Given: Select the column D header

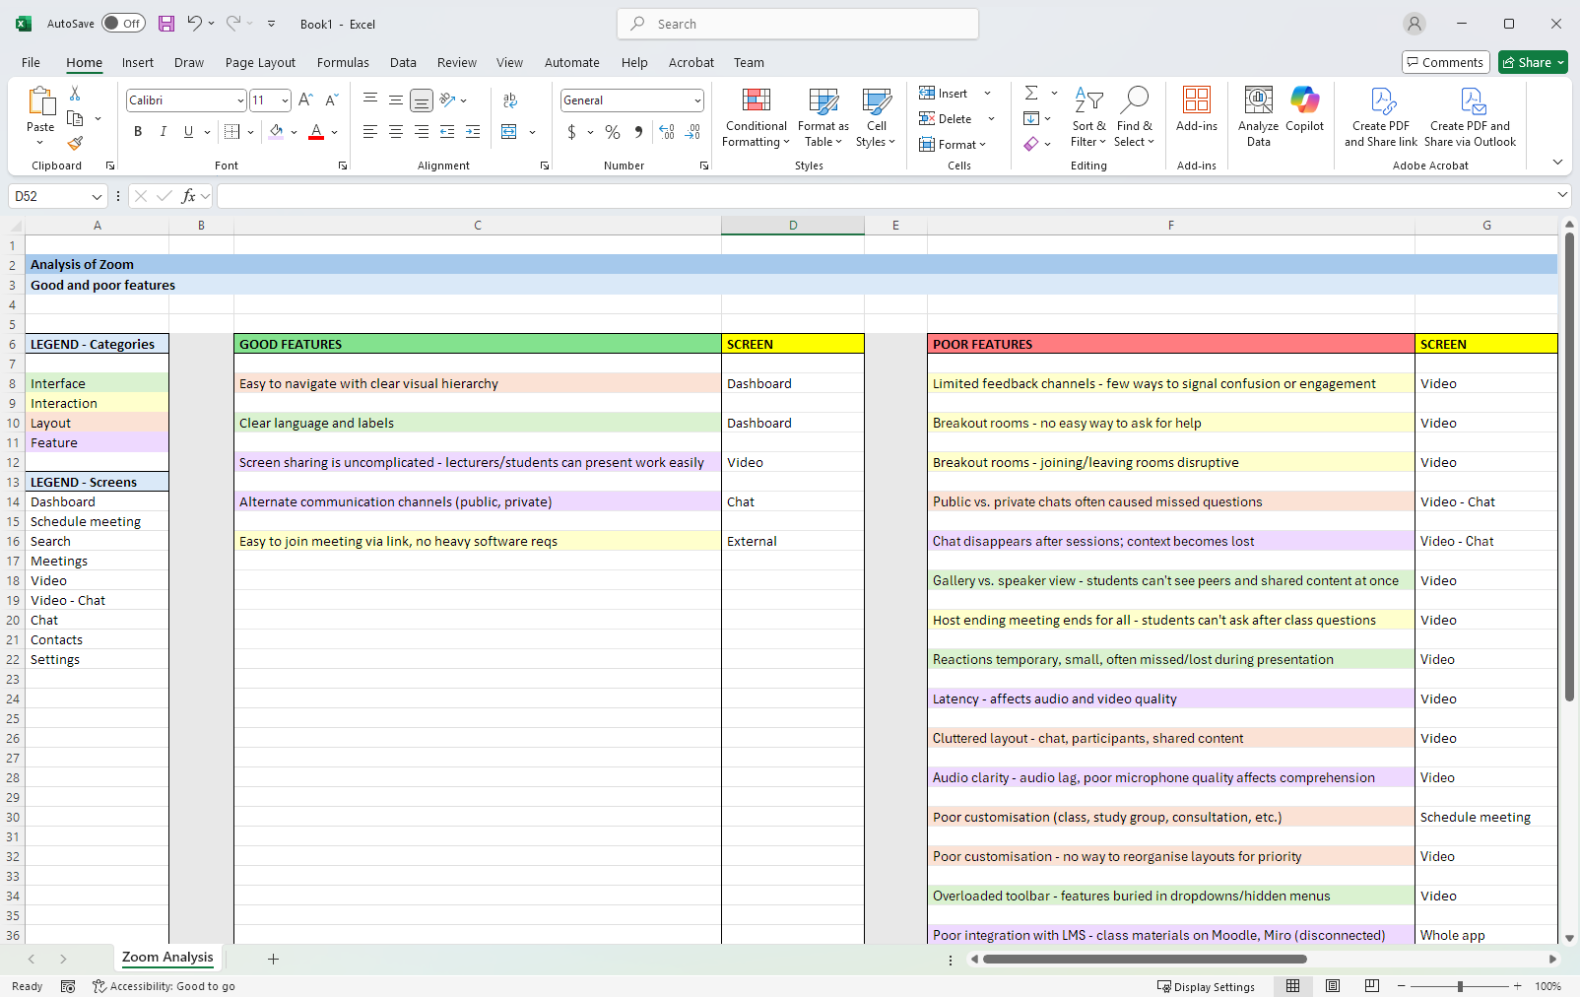Looking at the screenshot, I should coord(793,226).
